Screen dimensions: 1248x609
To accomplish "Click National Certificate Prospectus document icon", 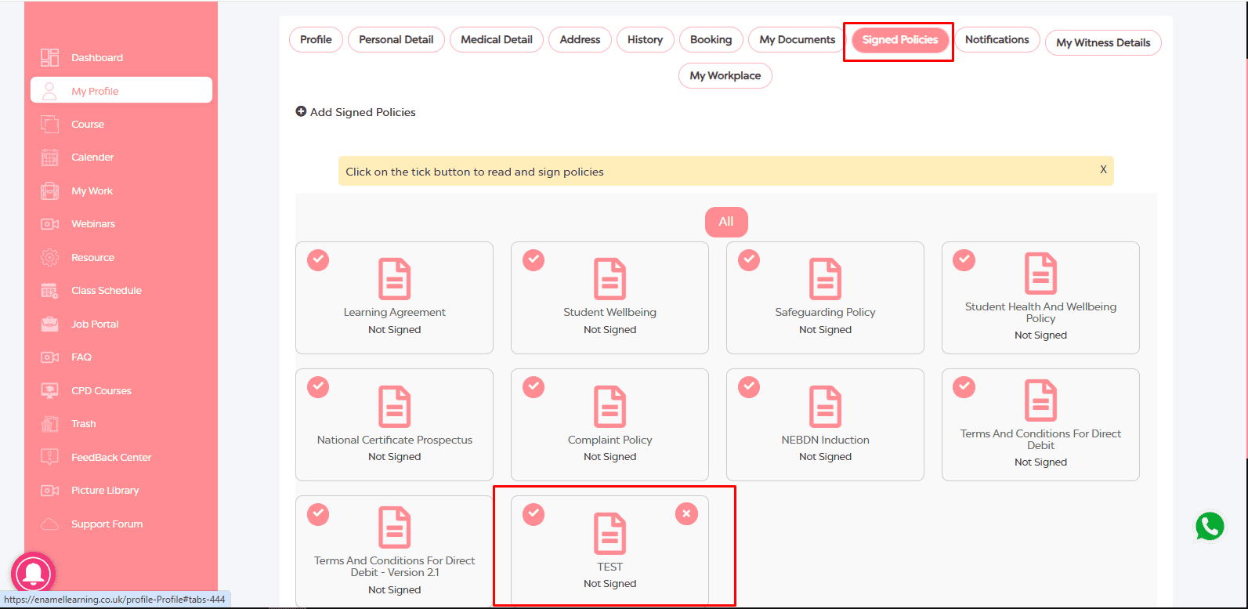I will click(395, 406).
